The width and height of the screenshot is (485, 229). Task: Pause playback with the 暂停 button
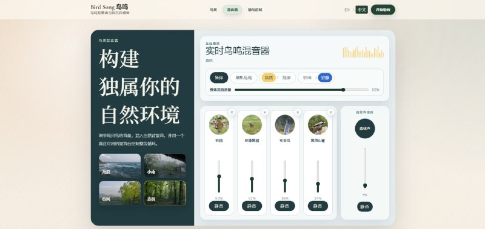coord(219,78)
